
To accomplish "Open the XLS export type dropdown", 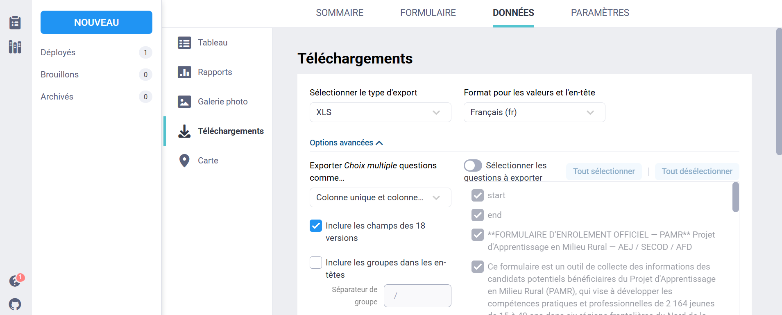I will (x=380, y=112).
